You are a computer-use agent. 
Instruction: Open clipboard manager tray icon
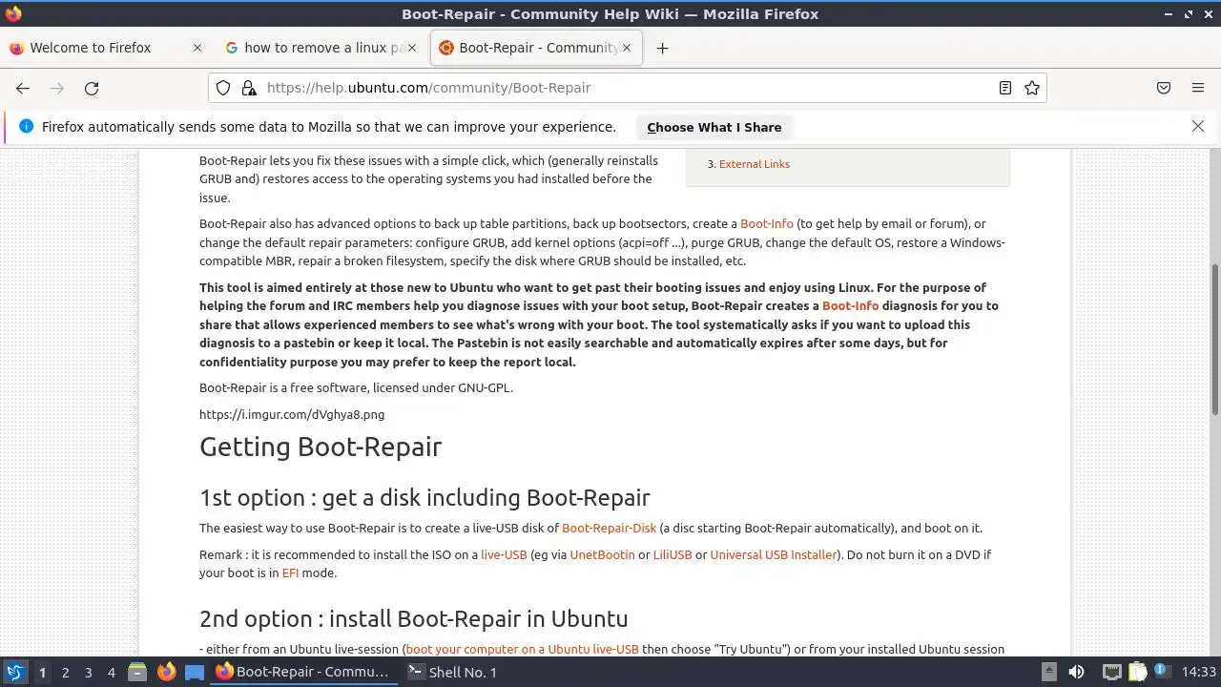click(1136, 672)
